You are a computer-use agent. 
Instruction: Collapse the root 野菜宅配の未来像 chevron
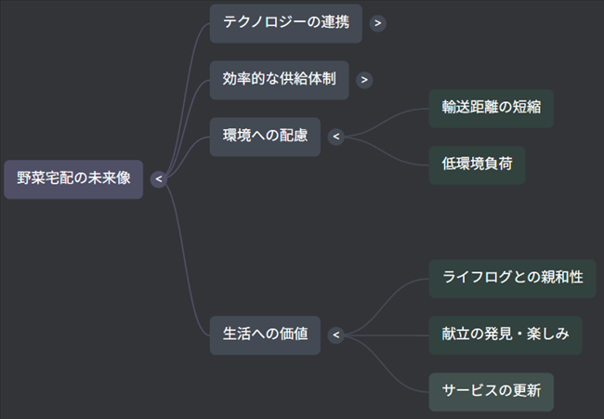159,179
